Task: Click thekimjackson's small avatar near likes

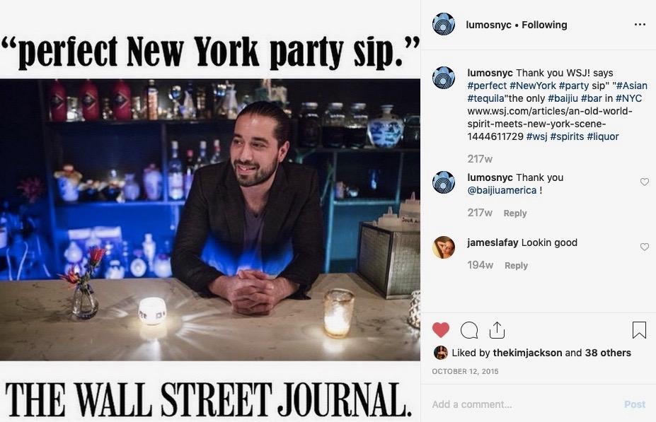Action: [441, 353]
